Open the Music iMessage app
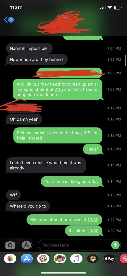Image resolution: width=127 pixels, height=276 pixels. [76, 259]
